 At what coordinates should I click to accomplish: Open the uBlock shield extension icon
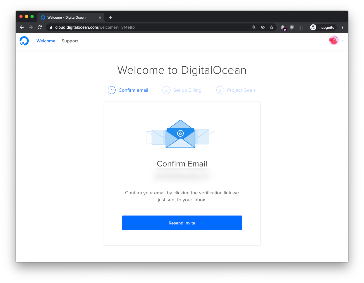click(292, 27)
